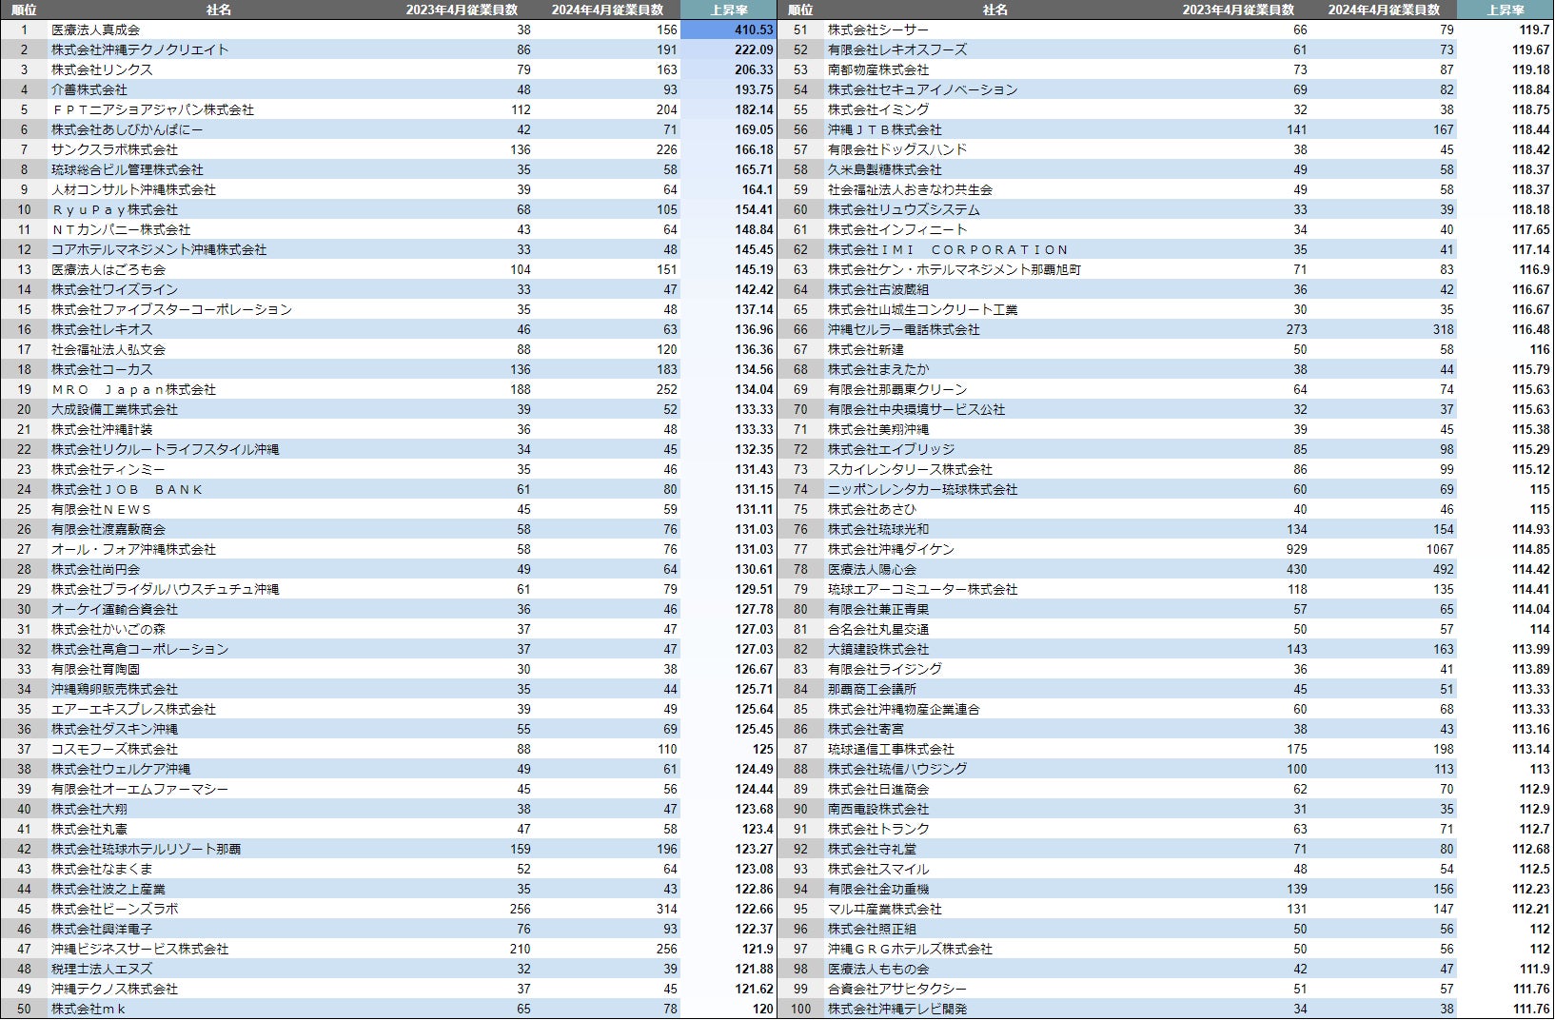The height and width of the screenshot is (1020, 1555).
Task: Select the 南都物産株式会社 cell
Action: (x=878, y=69)
